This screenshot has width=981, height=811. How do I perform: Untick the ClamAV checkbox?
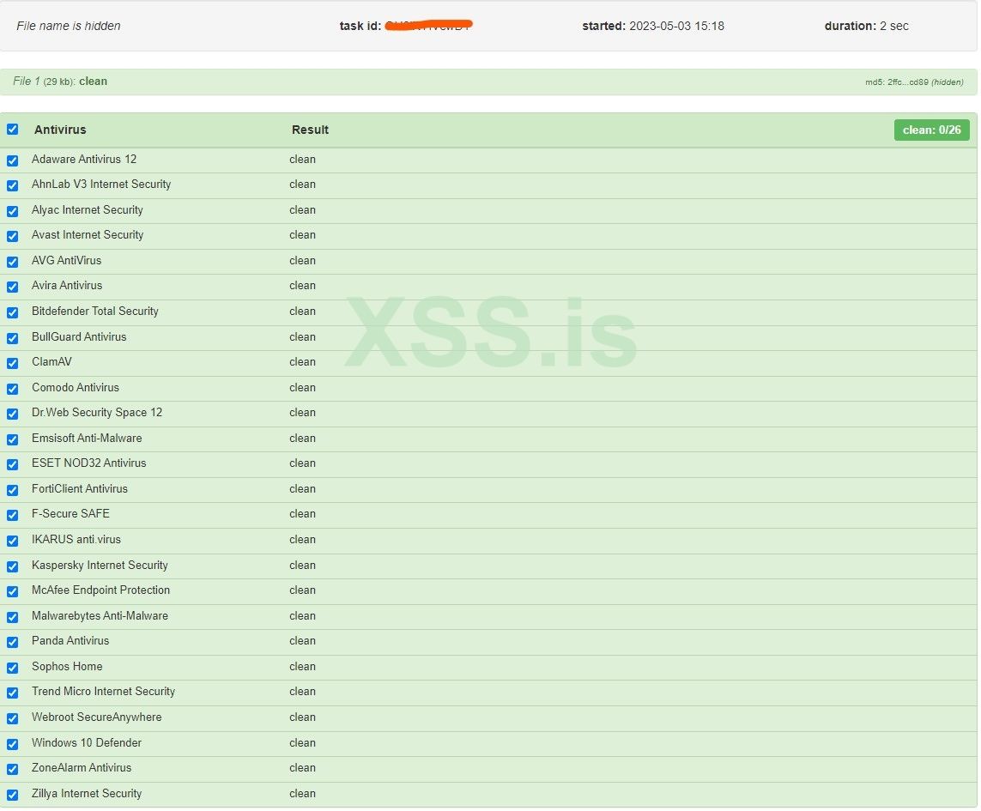[13, 364]
